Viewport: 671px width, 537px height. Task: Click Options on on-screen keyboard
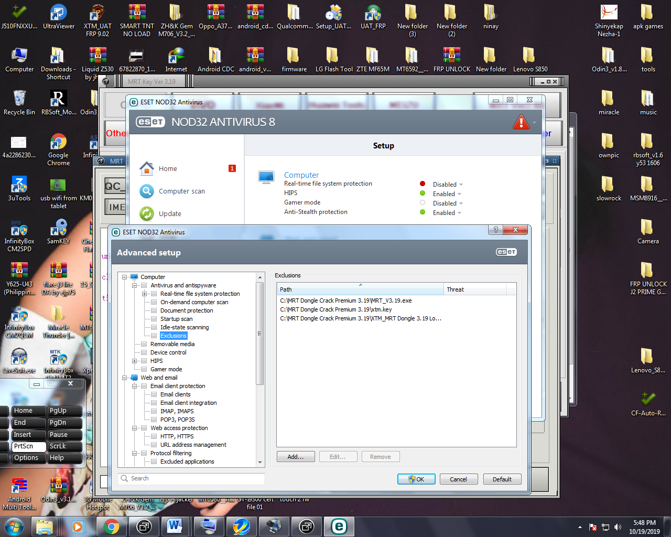29,458
